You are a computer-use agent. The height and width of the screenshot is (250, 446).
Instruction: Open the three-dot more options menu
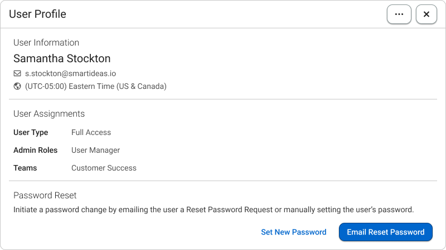[x=399, y=14]
